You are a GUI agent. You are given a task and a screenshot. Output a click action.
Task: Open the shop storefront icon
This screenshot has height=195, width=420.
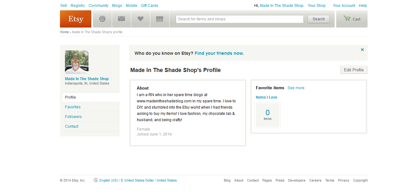[x=159, y=19]
